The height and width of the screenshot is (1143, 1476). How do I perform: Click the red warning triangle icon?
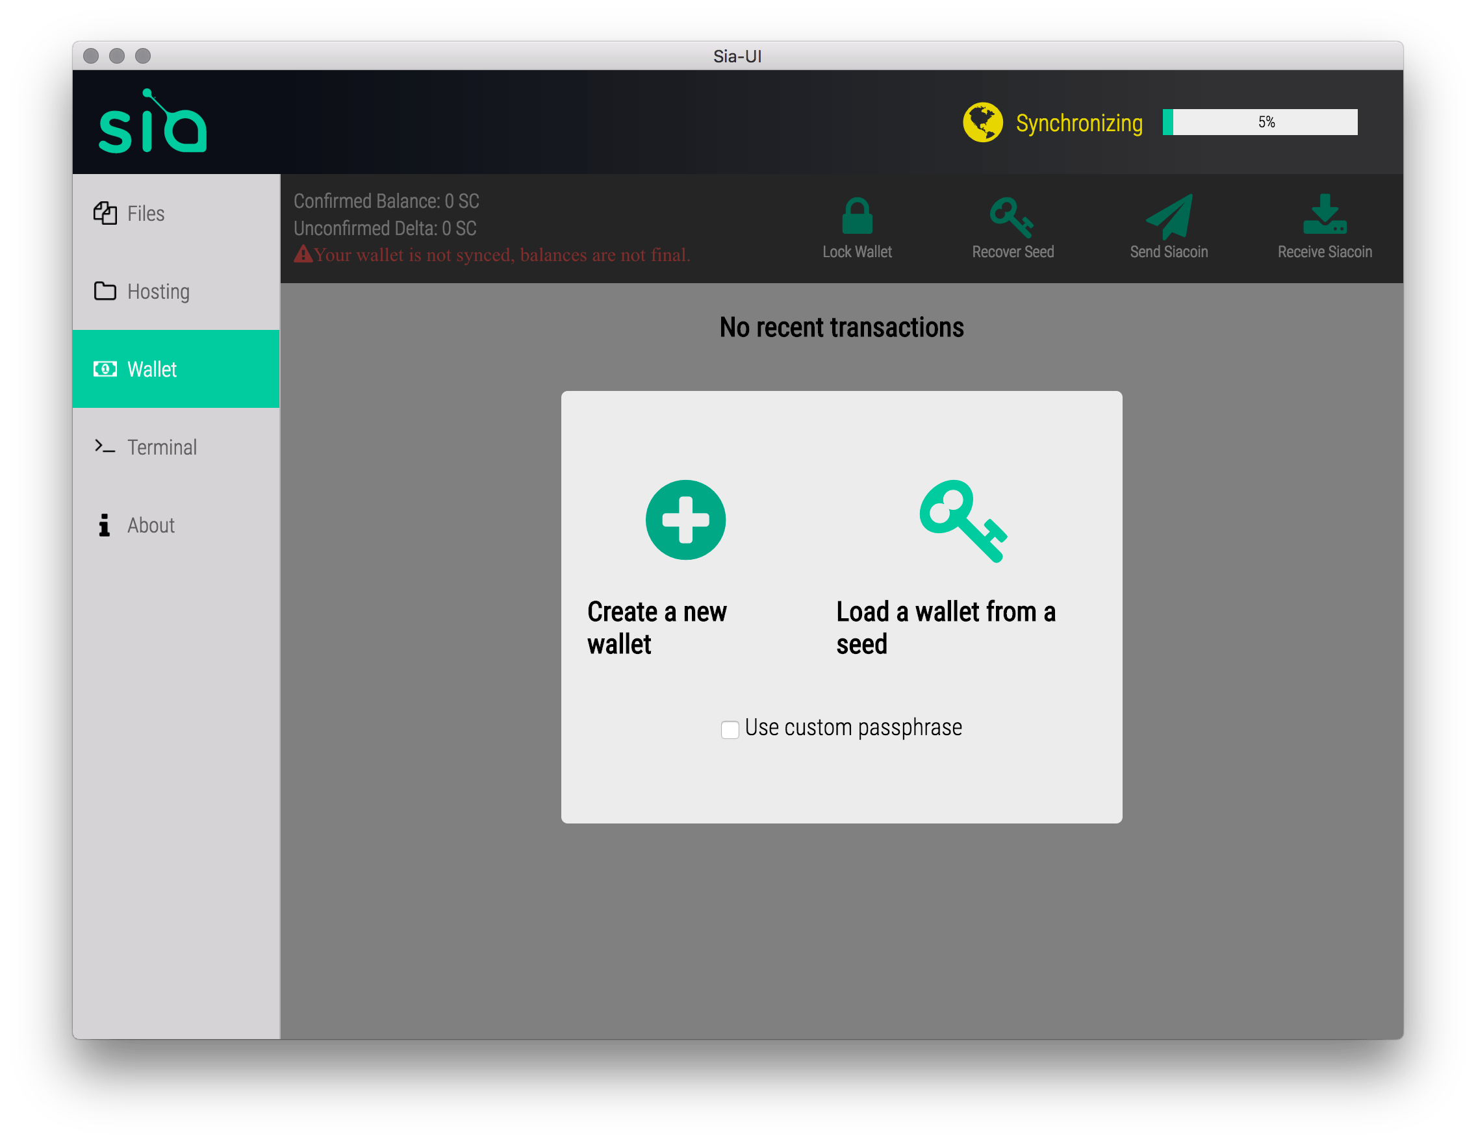(303, 254)
